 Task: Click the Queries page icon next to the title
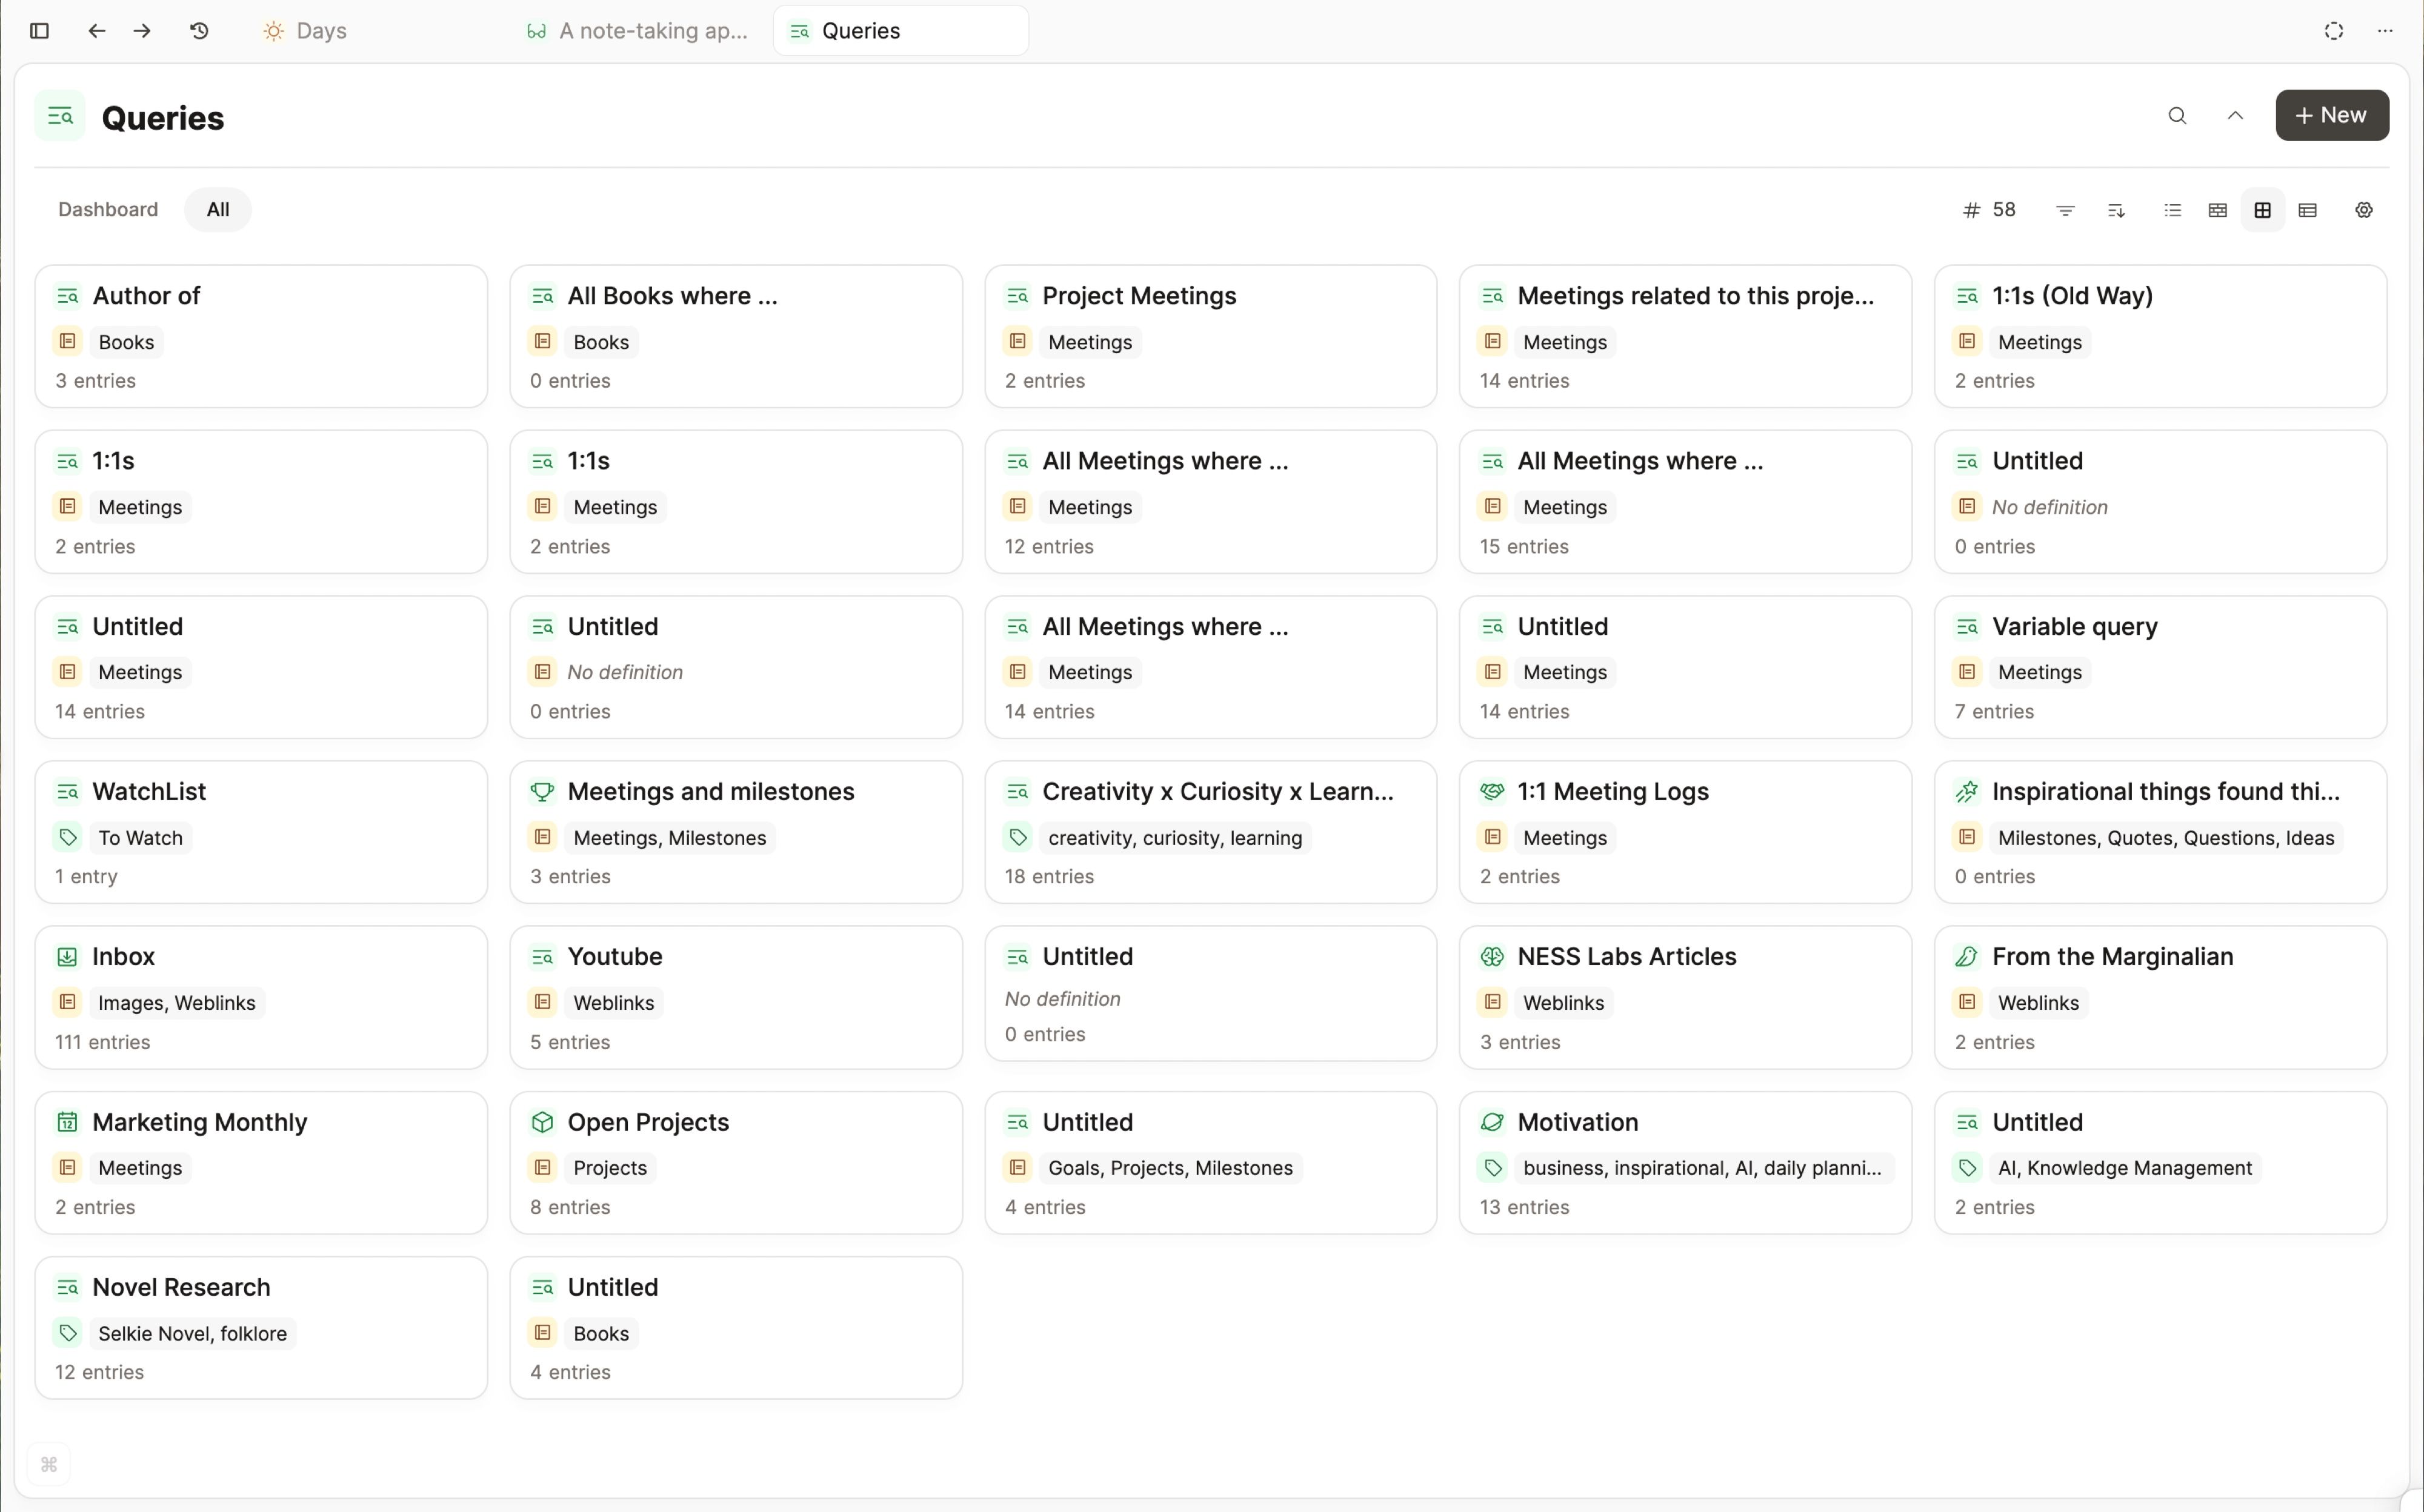tap(59, 115)
